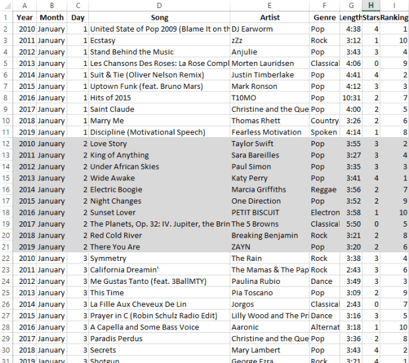Click the Artist header cell

click(269, 18)
